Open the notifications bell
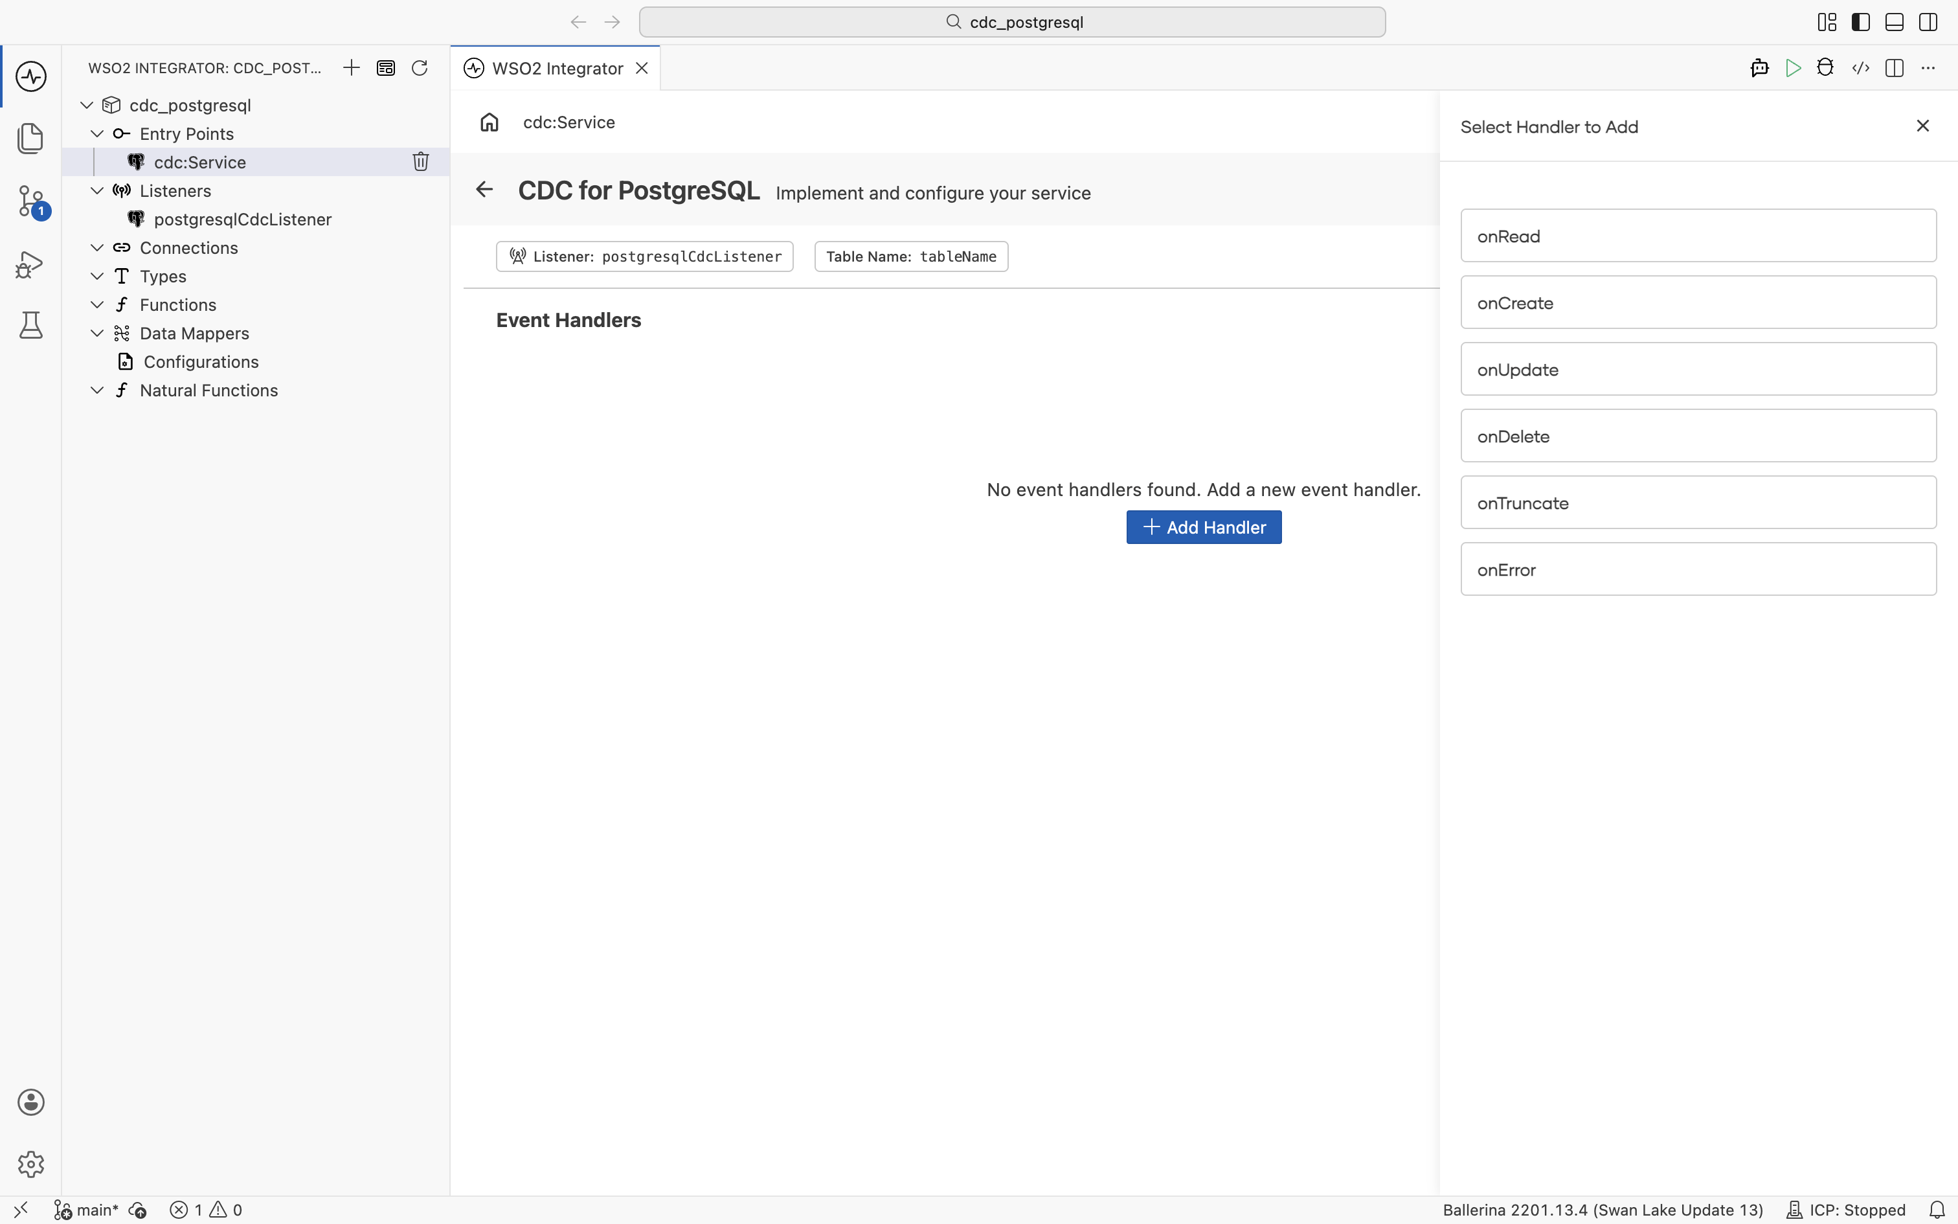Image resolution: width=1958 pixels, height=1224 pixels. (x=1937, y=1210)
